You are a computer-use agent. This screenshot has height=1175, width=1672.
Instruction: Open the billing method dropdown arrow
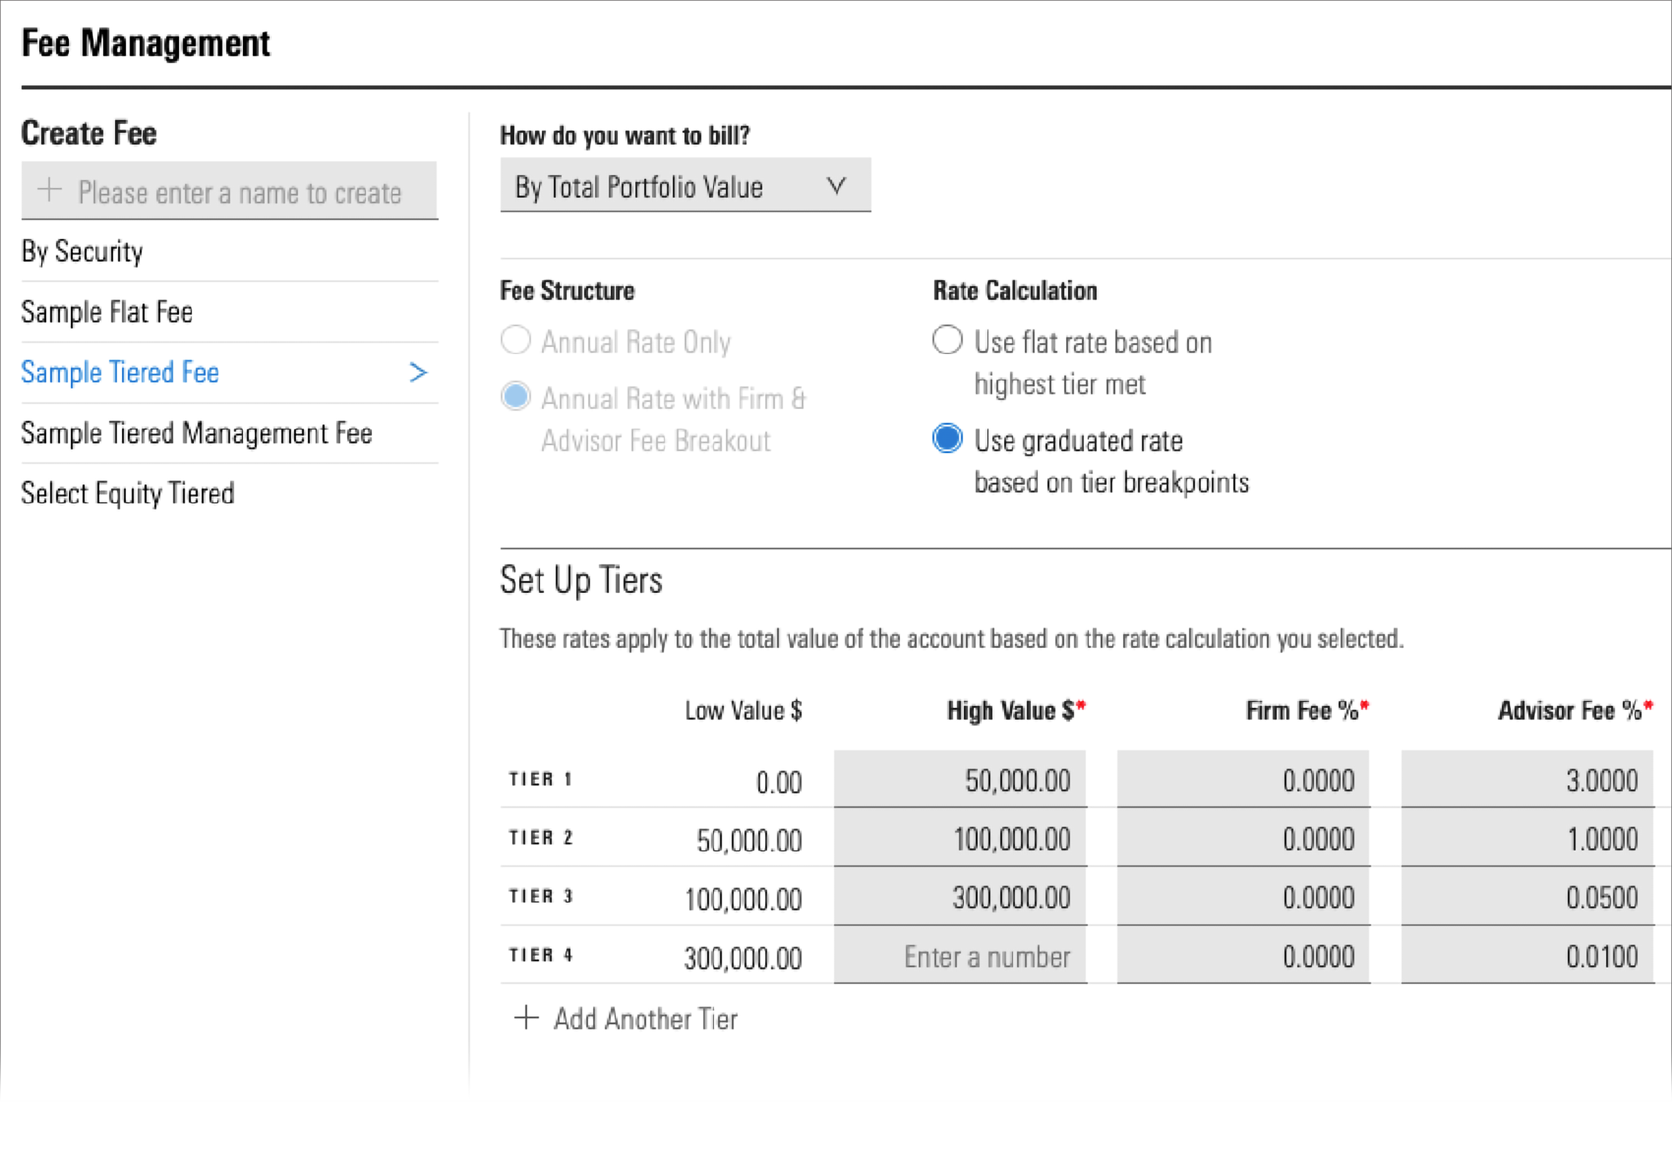coord(837,186)
